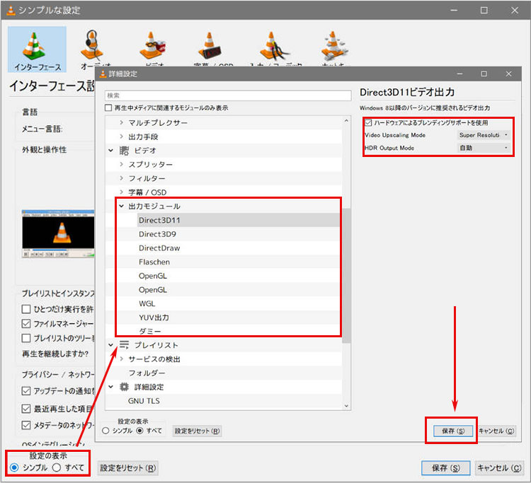
Task: Select Direct3D11 output module
Action: tap(239, 220)
